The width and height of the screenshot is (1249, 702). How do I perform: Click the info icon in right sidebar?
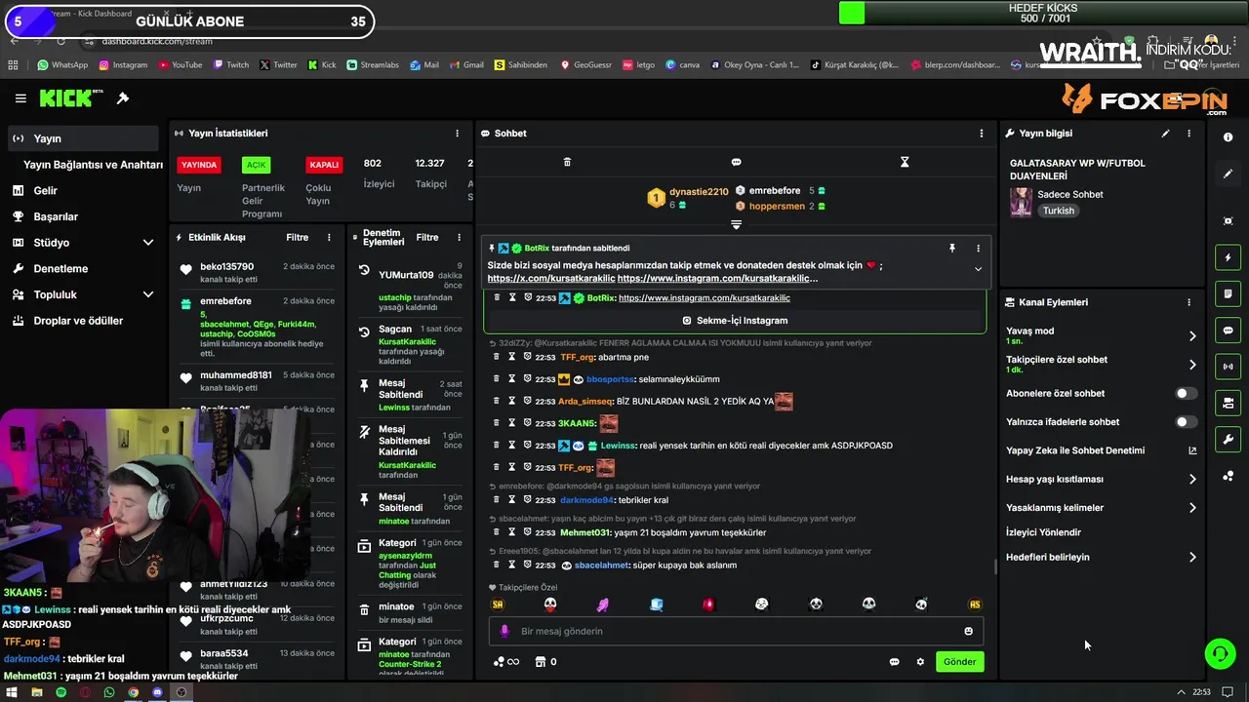(x=1228, y=137)
